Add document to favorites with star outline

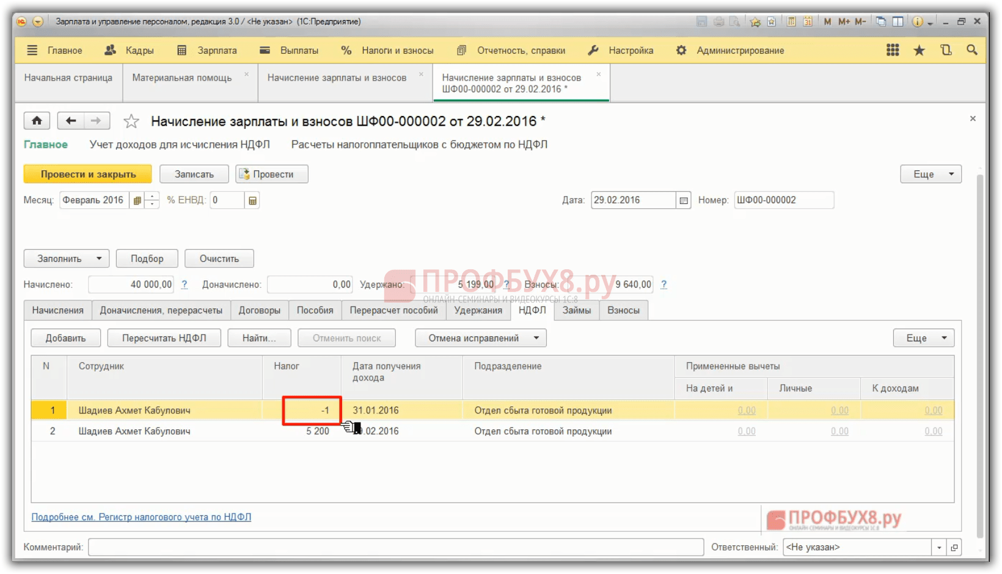coord(131,122)
